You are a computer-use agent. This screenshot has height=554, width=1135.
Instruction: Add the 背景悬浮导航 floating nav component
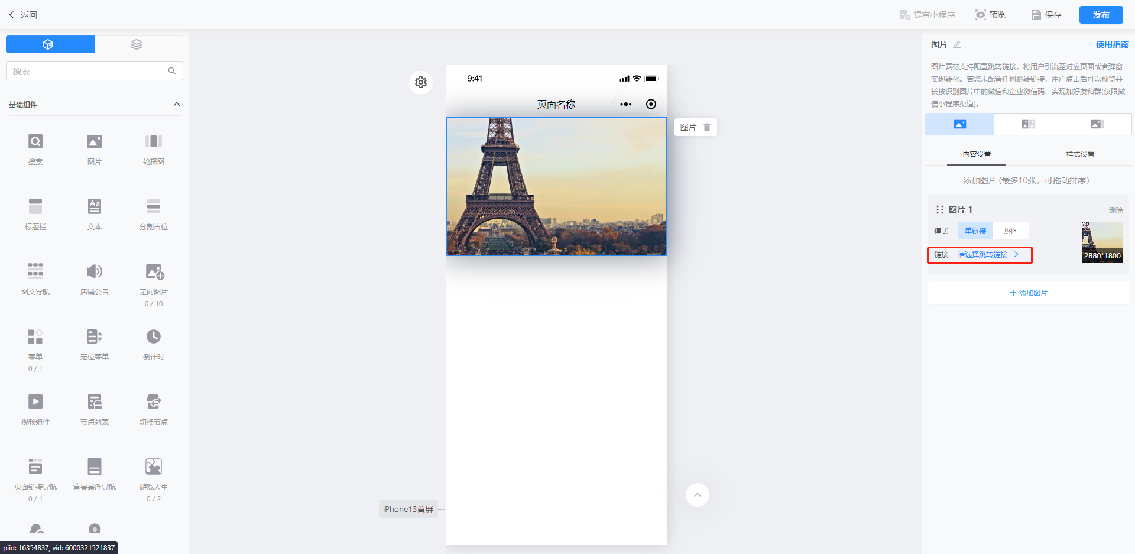(x=95, y=466)
